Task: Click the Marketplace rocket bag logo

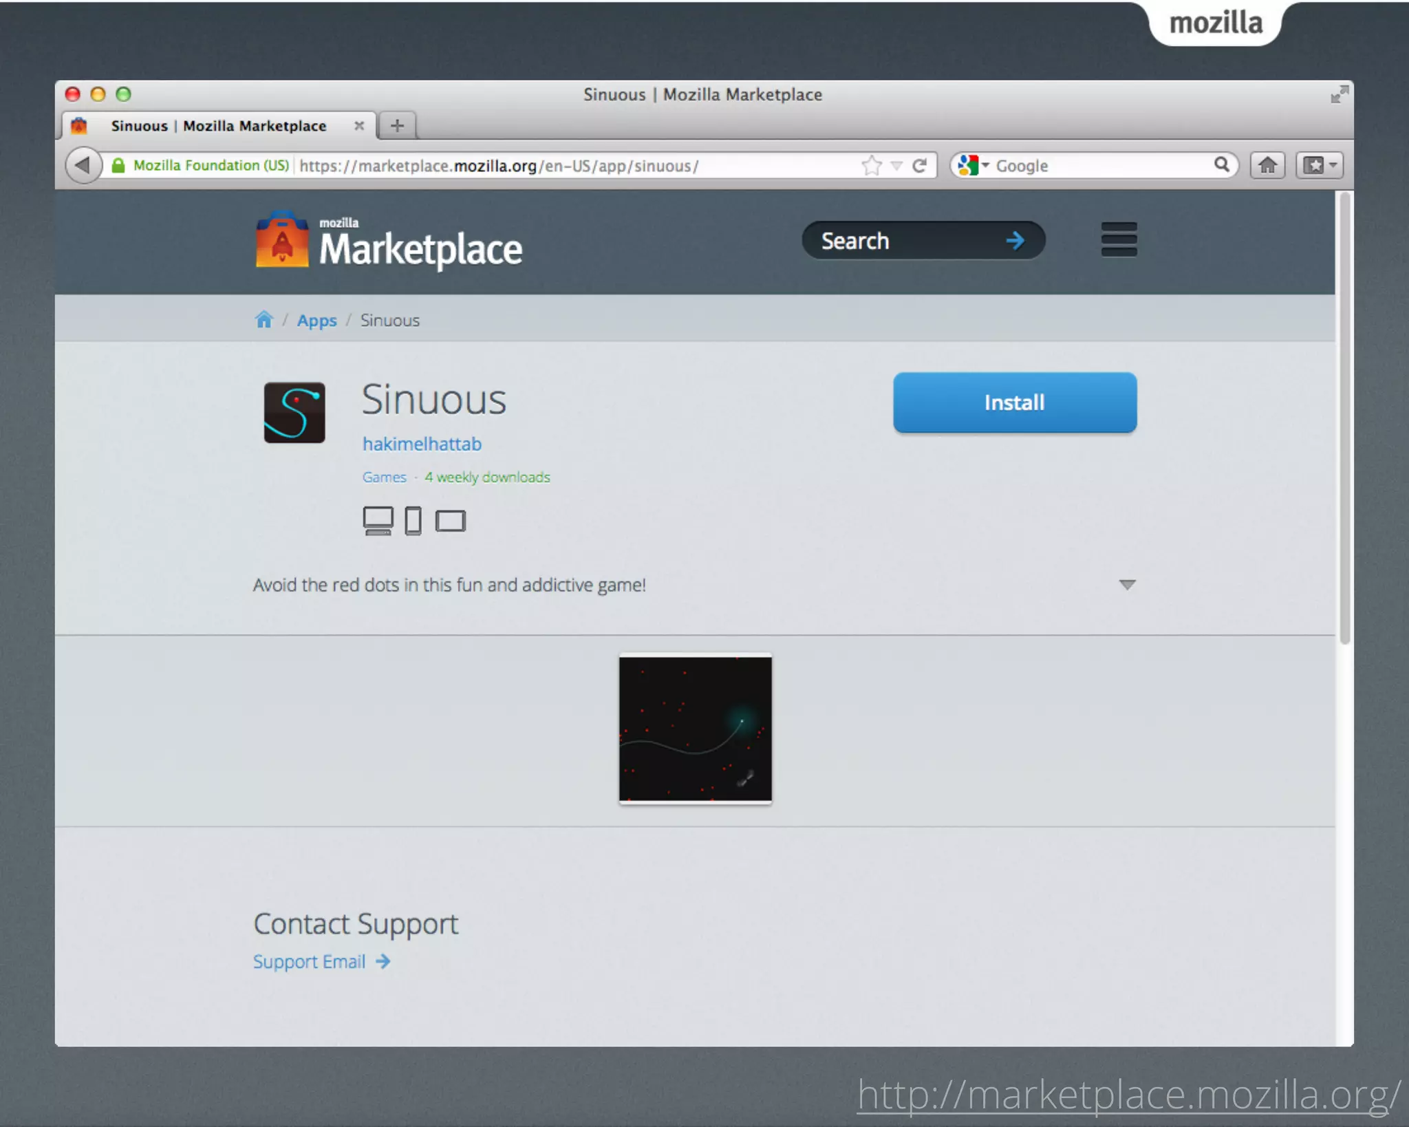Action: [282, 239]
